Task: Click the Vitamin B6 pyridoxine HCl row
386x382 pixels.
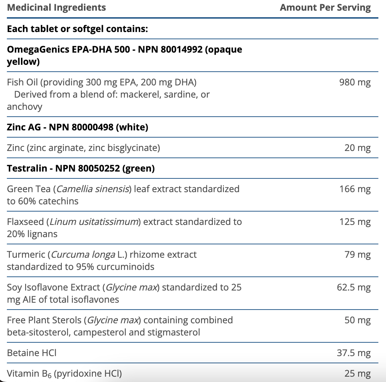Action: click(64, 373)
